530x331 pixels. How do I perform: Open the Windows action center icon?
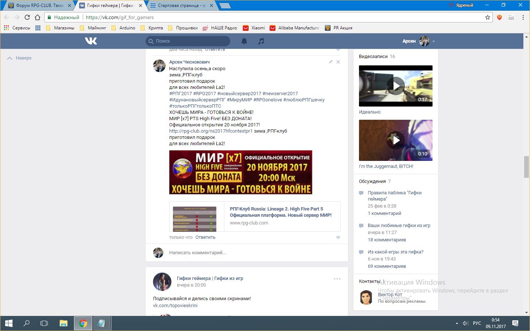(515, 323)
